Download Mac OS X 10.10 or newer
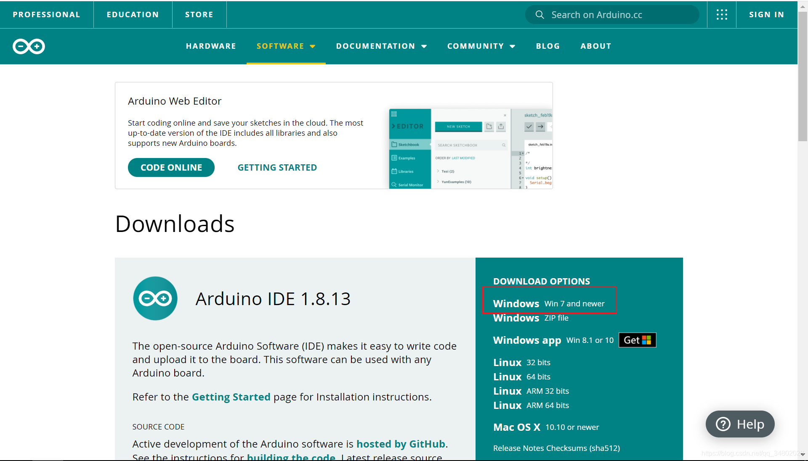808x461 pixels. 546,427
